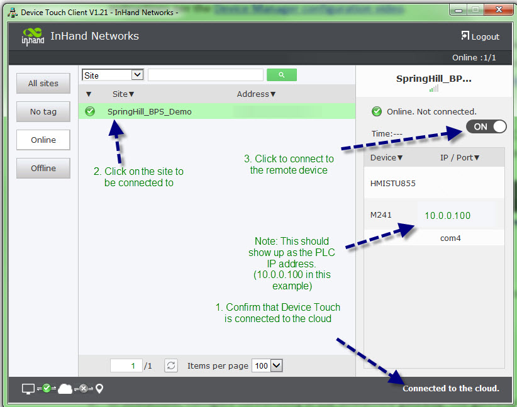
Task: Select the Online filter
Action: [x=43, y=140]
